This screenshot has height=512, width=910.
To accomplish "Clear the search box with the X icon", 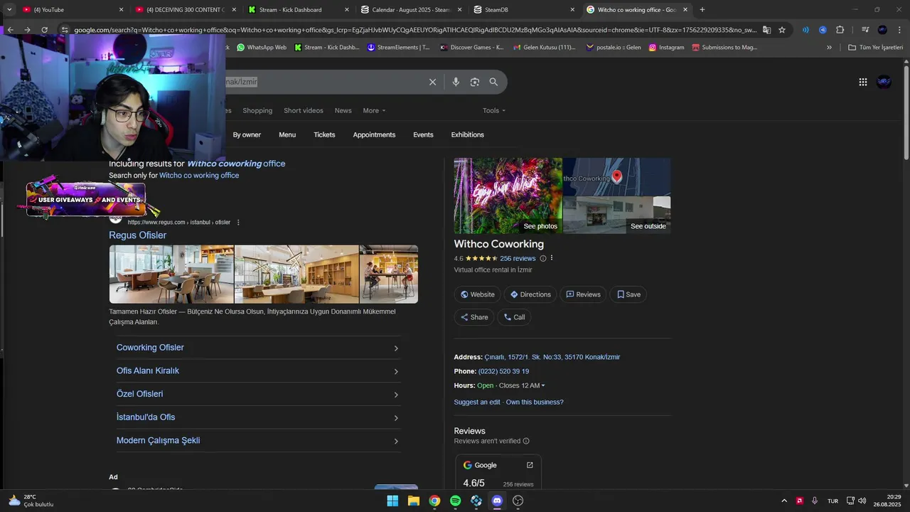I will tap(432, 82).
